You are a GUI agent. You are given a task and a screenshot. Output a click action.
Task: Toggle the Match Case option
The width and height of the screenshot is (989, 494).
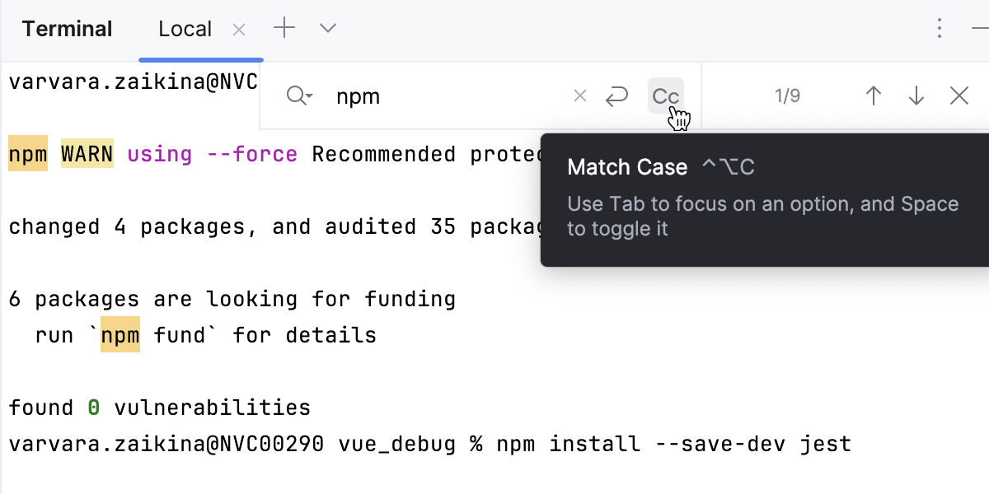tap(665, 96)
